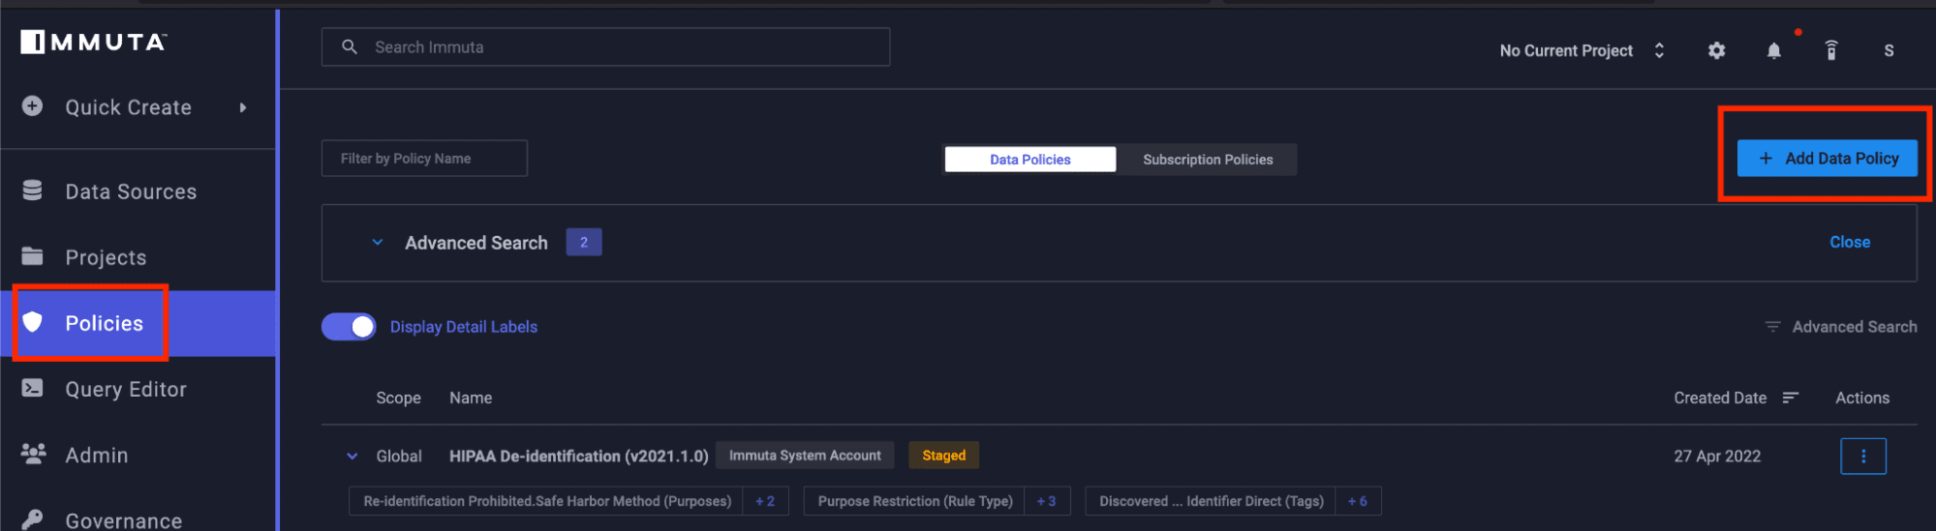
Task: Go to Data Sources
Action: pyautogui.click(x=131, y=192)
